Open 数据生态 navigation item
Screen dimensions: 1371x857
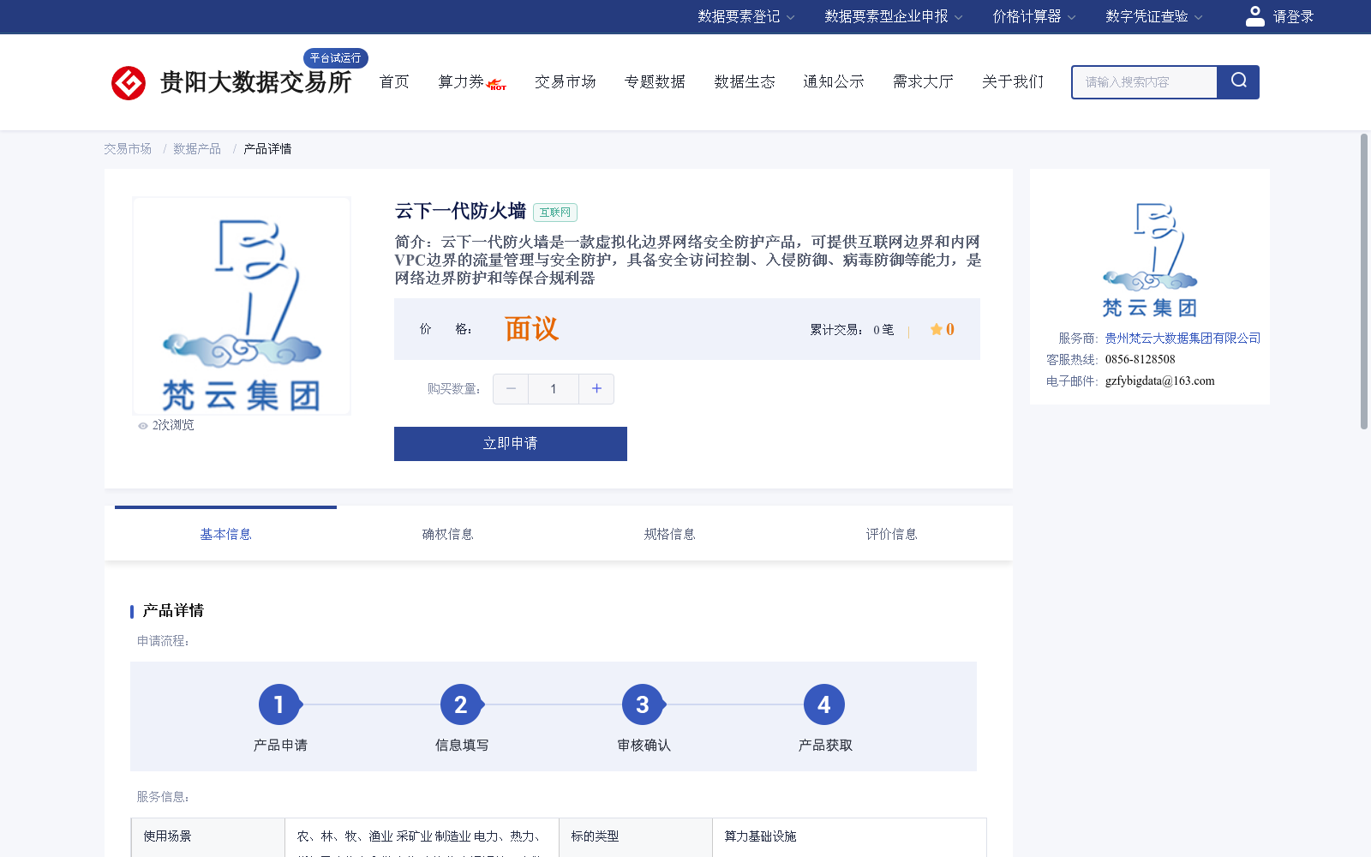click(745, 81)
